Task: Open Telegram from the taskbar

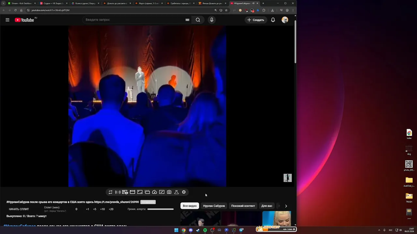Action: pyautogui.click(x=241, y=230)
